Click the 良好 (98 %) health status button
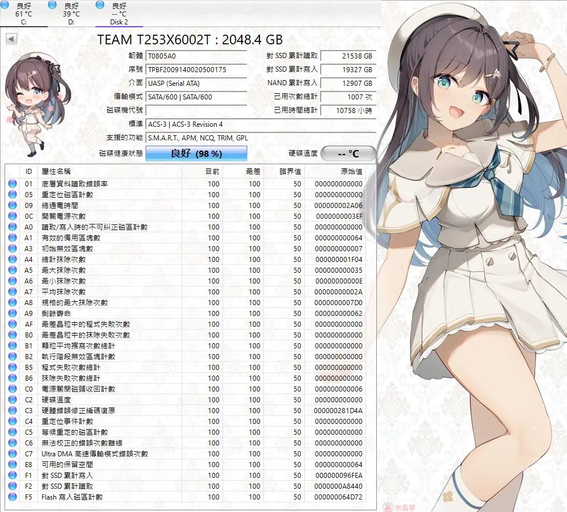 click(196, 153)
